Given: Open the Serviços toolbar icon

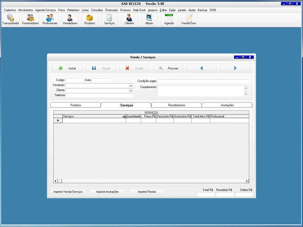Looking at the screenshot, I should pyautogui.click(x=110, y=20).
